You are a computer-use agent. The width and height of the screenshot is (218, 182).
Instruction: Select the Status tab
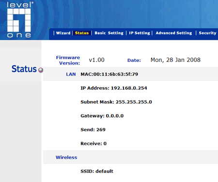(x=82, y=33)
